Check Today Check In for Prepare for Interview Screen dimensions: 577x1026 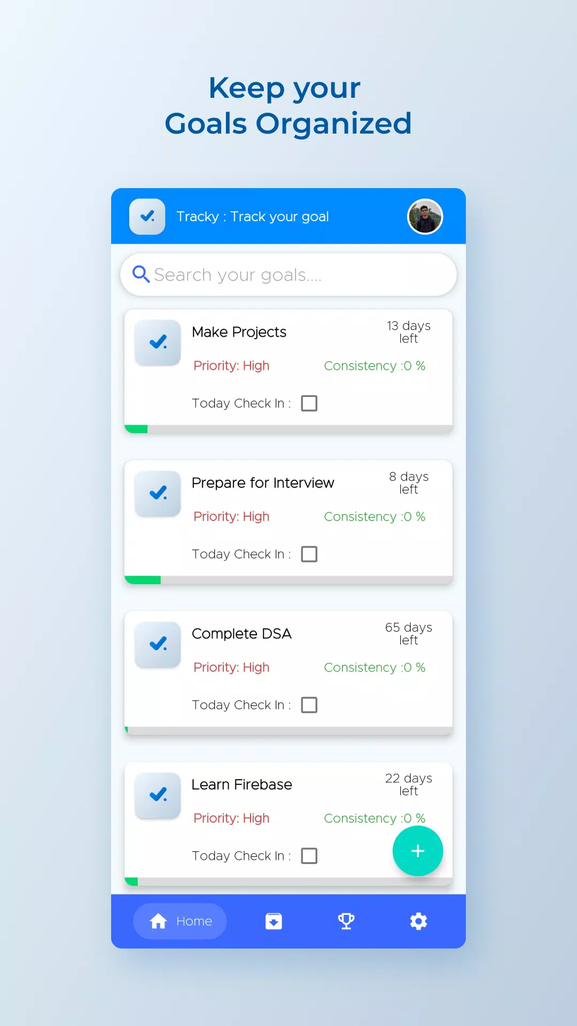(309, 554)
